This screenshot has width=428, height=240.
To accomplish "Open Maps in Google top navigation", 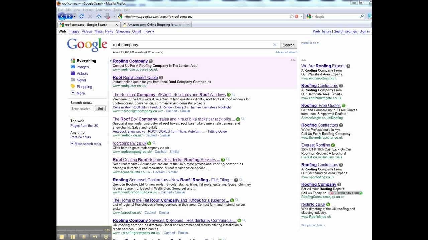I will [x=98, y=31].
